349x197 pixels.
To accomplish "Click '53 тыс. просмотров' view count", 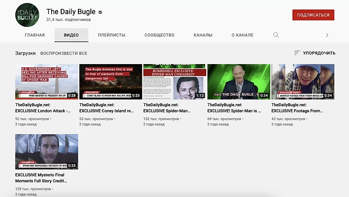I will 96,119.
